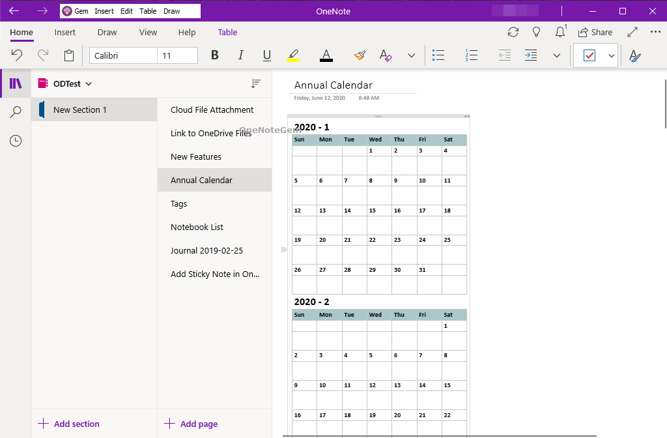667x438 pixels.
Task: Click the page vertical scrollbar
Action: [x=665, y=104]
